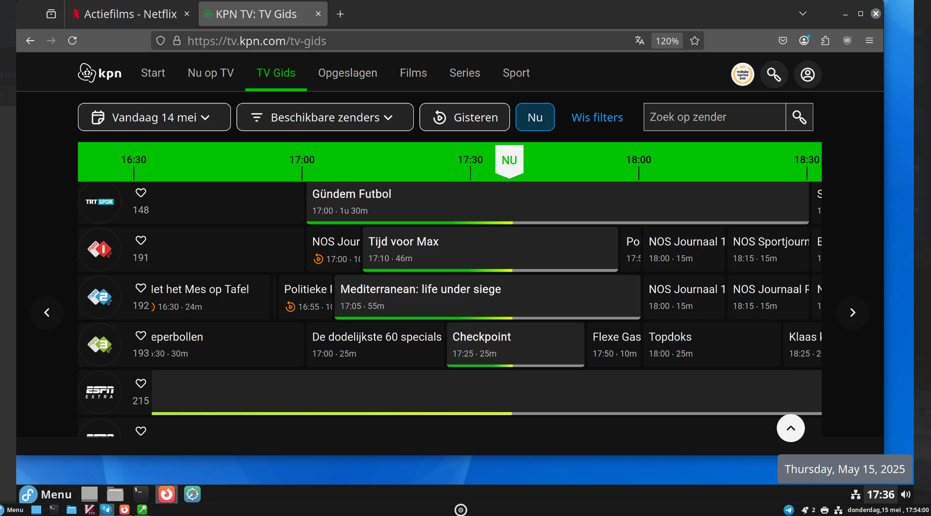Open the KPN user profile icon
This screenshot has height=516, width=931.
tap(807, 74)
